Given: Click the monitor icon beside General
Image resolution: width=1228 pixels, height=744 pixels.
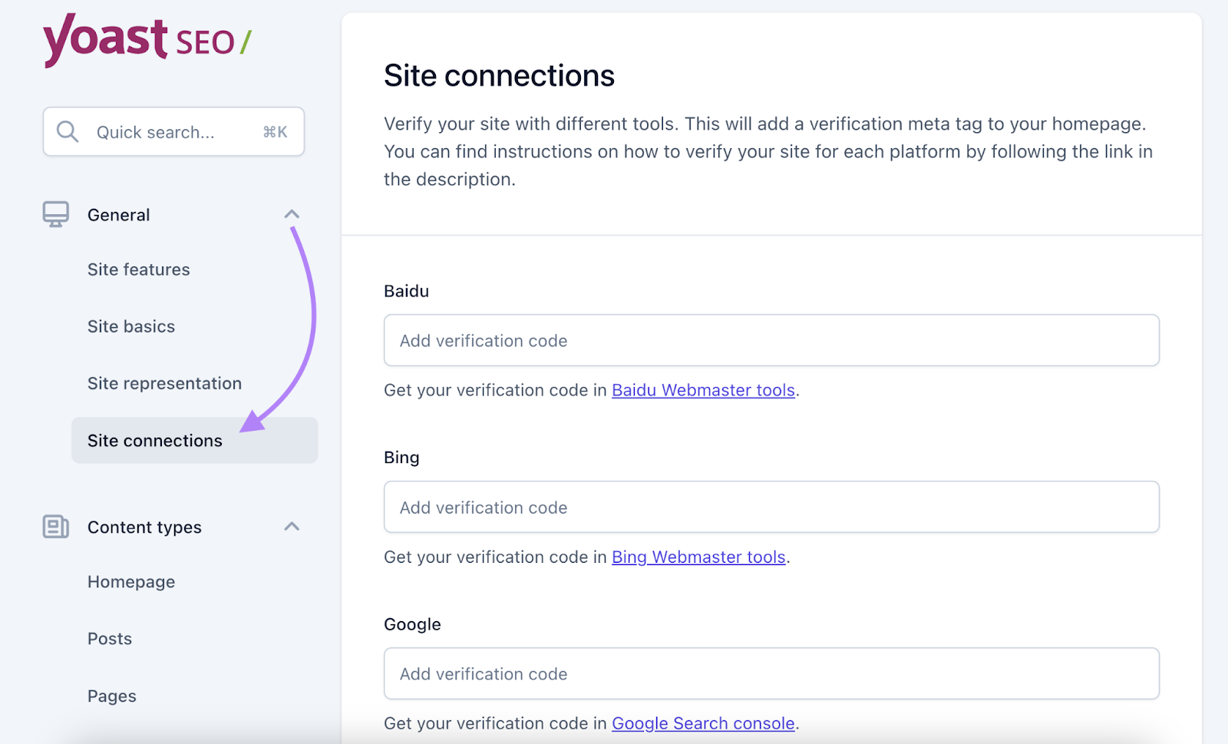Looking at the screenshot, I should [54, 214].
